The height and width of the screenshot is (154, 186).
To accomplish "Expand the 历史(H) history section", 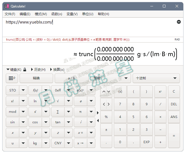I will pos(38,69).
